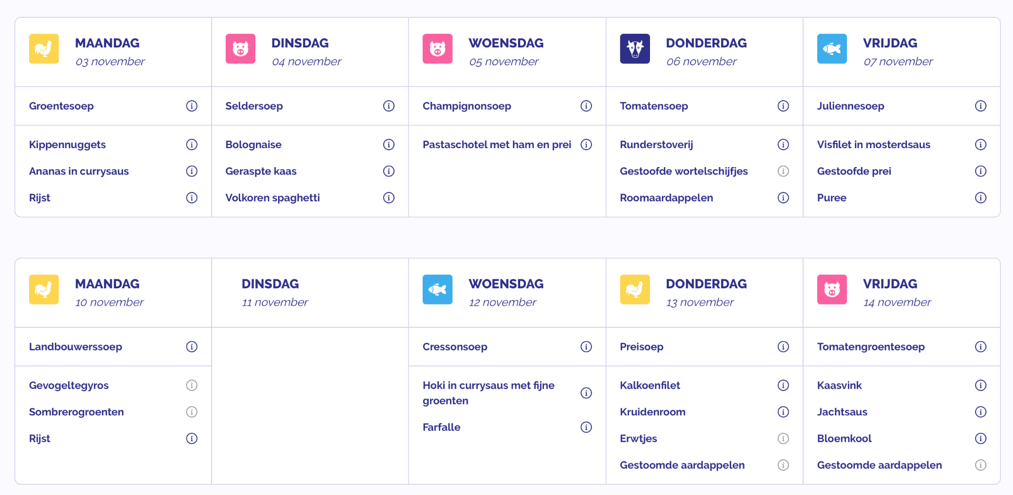Show info for Hoki in currysaus
This screenshot has width=1013, height=495.
[586, 393]
